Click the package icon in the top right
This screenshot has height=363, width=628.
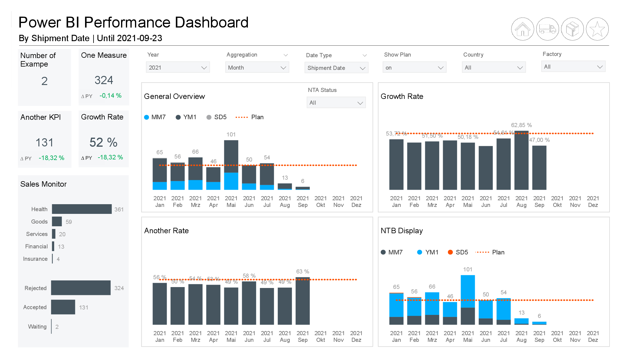tap(572, 29)
